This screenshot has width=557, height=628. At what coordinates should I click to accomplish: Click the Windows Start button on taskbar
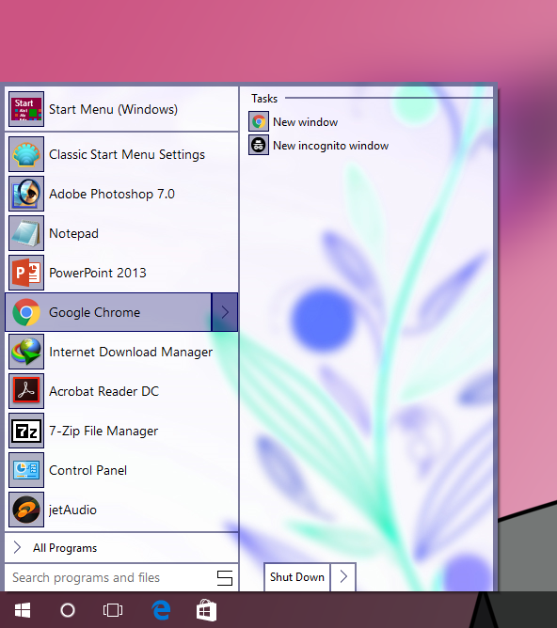pyautogui.click(x=23, y=610)
